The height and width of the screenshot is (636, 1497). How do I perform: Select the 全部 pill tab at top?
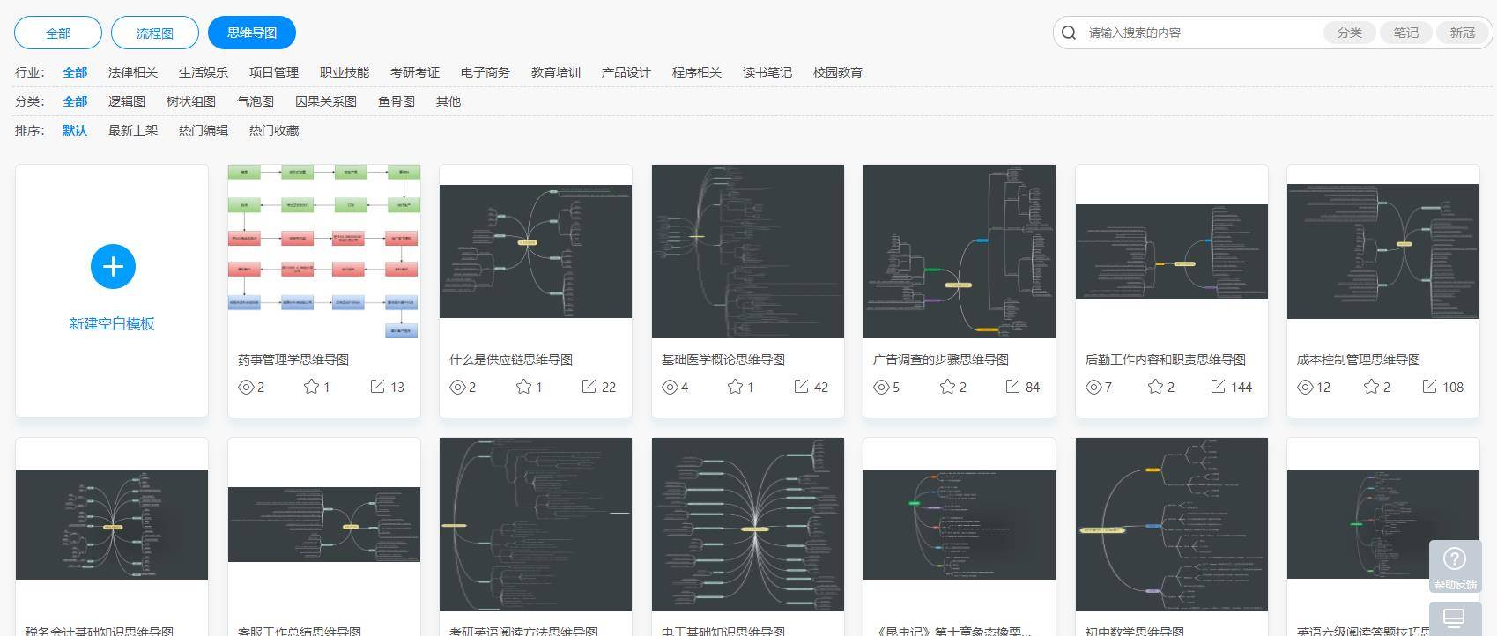[58, 33]
